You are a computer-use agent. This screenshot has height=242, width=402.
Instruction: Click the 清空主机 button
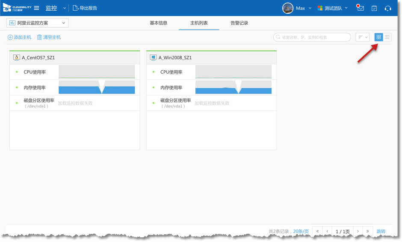point(49,37)
